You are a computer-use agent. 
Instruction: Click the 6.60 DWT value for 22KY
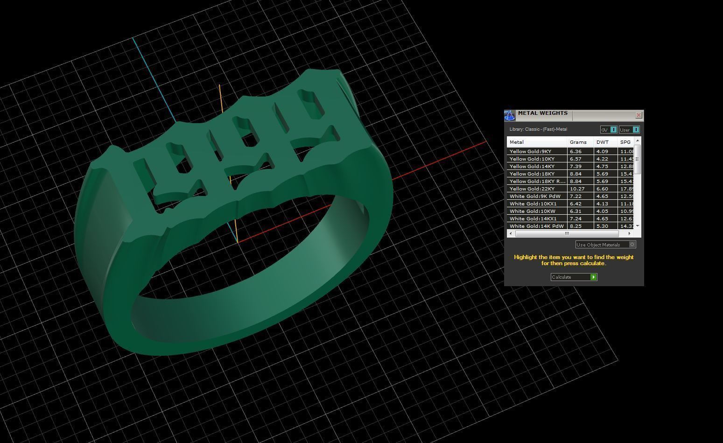602,189
